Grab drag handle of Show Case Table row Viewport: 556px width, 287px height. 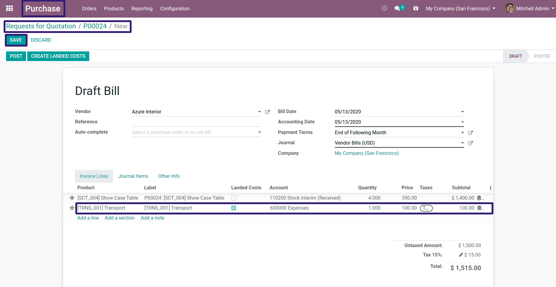point(72,198)
